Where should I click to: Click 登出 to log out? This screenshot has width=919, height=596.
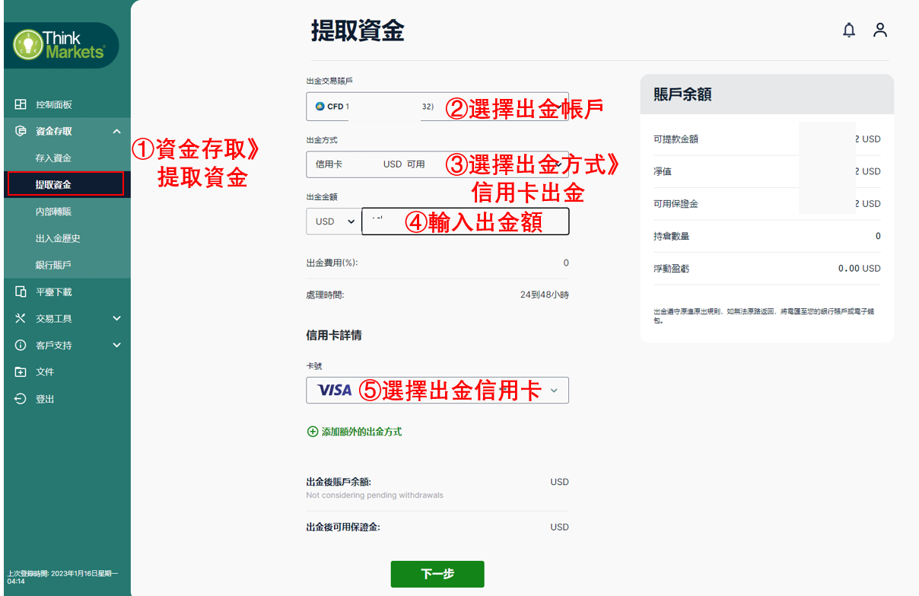coord(45,399)
